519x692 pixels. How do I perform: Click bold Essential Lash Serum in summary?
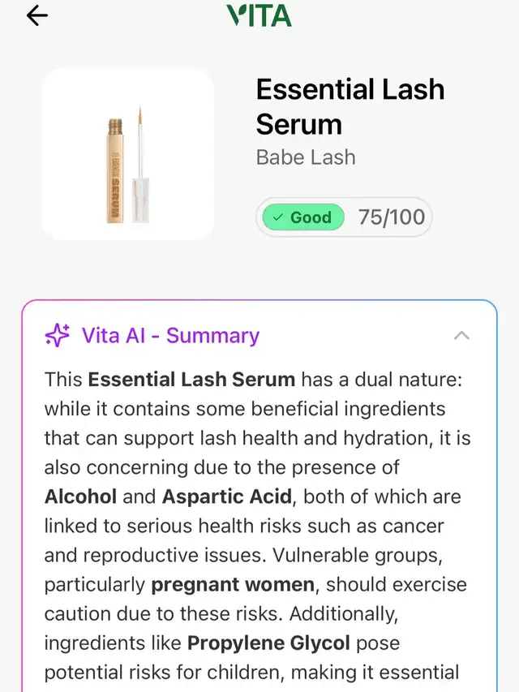click(x=191, y=379)
